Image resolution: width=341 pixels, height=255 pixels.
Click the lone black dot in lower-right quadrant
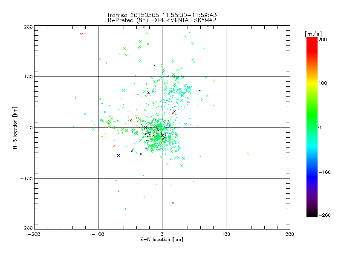click(200, 156)
